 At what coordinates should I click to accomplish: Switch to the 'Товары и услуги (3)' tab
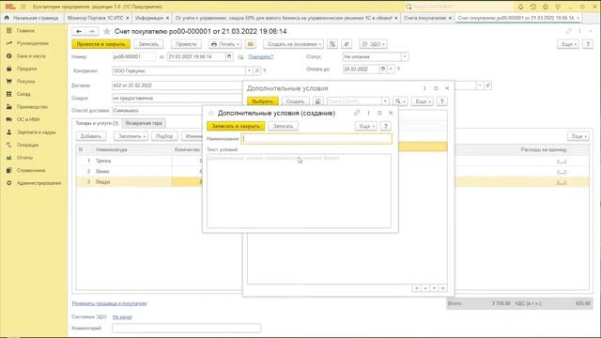(97, 123)
